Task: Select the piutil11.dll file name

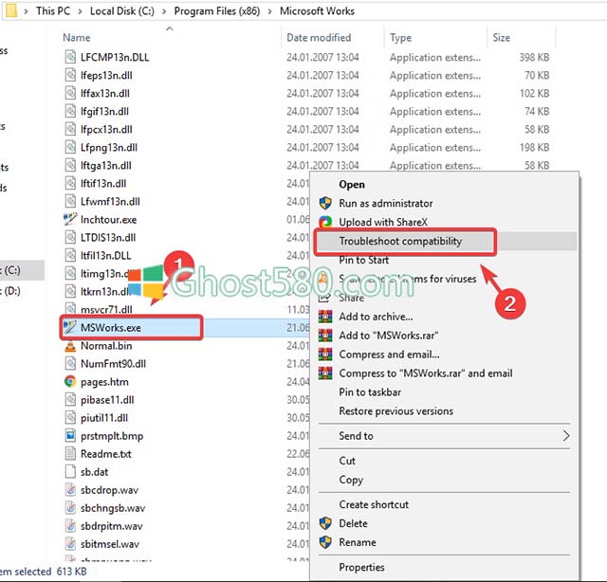Action: coord(104,418)
